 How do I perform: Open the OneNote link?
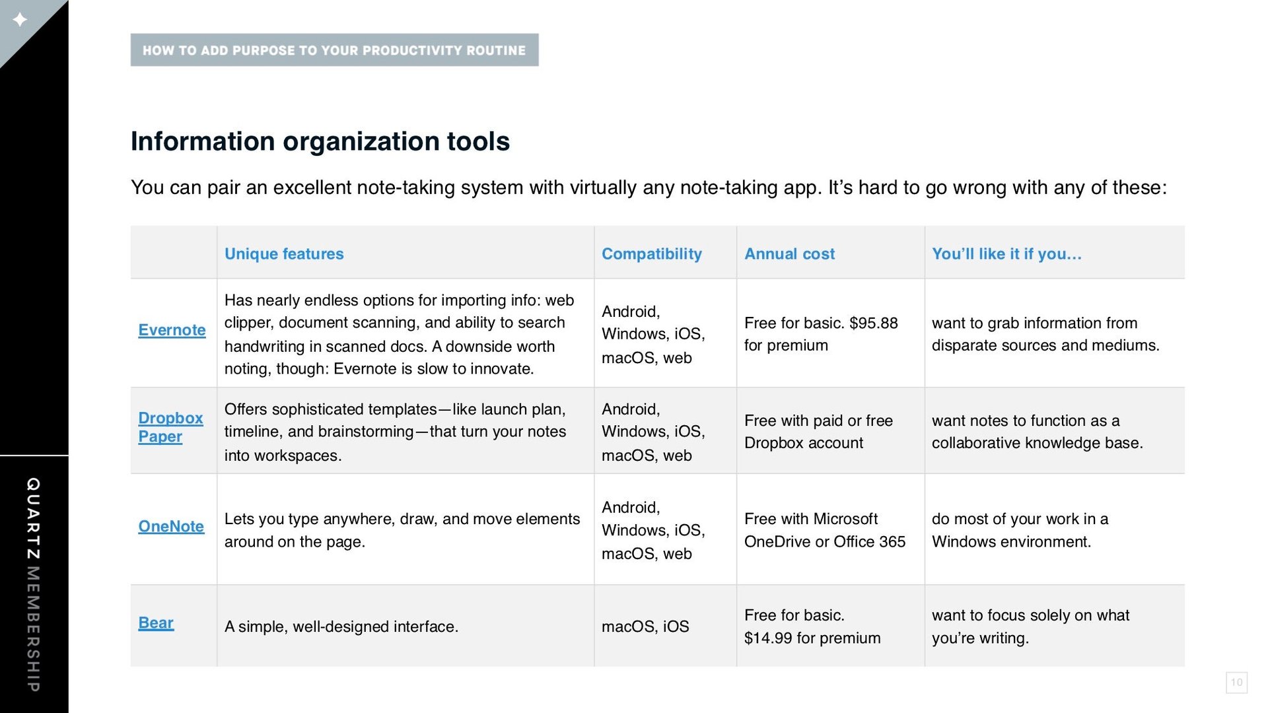pyautogui.click(x=171, y=526)
